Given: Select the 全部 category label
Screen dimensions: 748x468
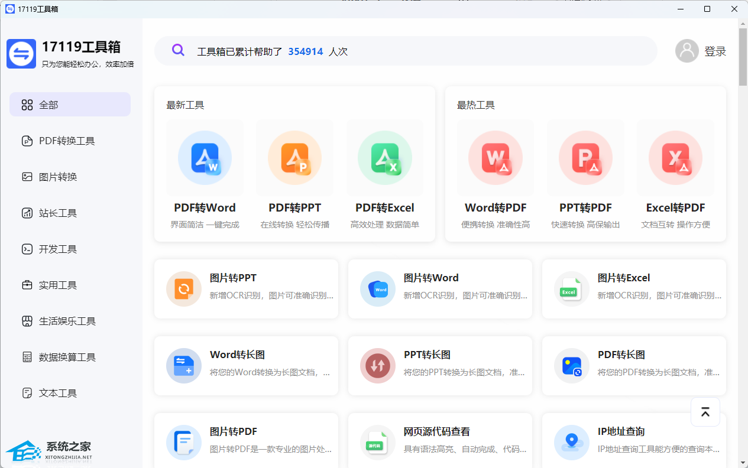Looking at the screenshot, I should (x=48, y=105).
